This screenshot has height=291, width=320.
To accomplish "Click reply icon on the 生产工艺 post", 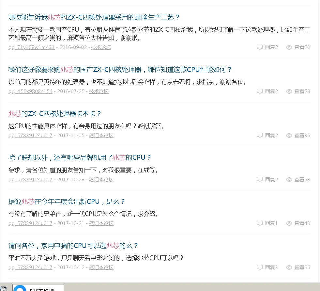I will coord(260,47).
